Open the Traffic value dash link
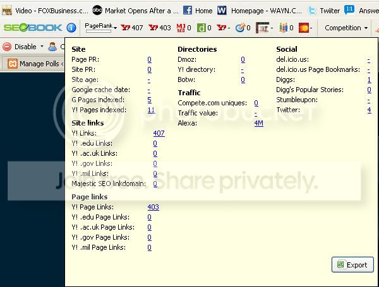 tap(256, 113)
